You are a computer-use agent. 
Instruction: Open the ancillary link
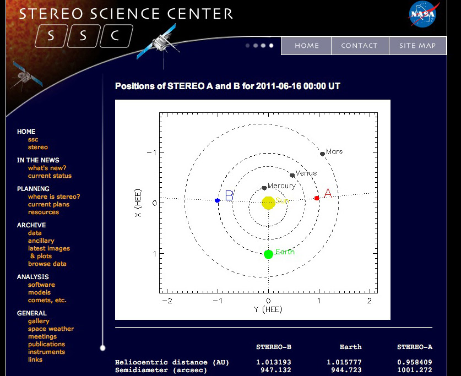tap(41, 241)
